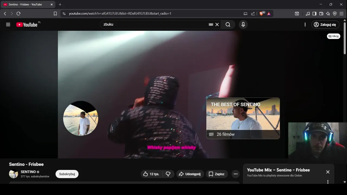The width and height of the screenshot is (347, 195).
Task: Click the install app icon in address bar
Action: [246, 14]
